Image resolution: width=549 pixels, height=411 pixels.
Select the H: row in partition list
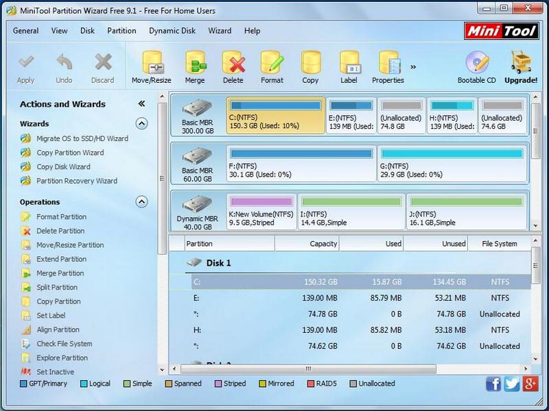[x=362, y=330]
